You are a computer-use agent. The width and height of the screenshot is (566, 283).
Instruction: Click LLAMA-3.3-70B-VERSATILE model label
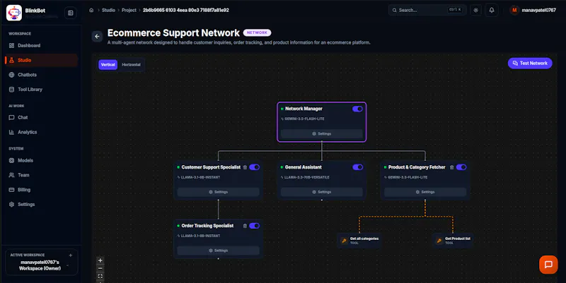307,177
